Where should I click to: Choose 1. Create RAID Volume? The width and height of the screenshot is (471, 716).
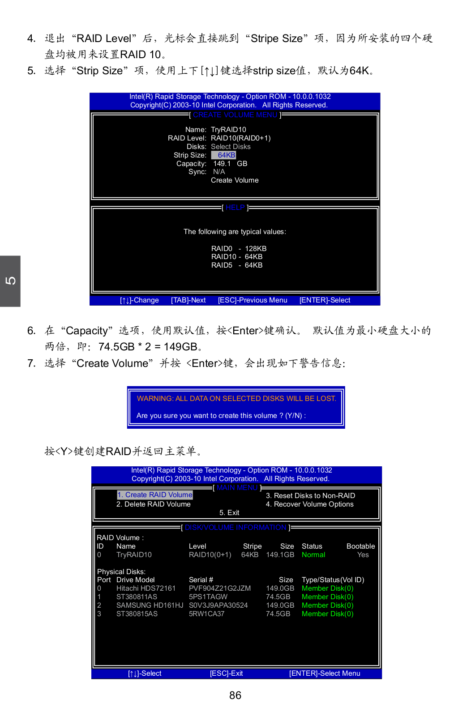[155, 495]
